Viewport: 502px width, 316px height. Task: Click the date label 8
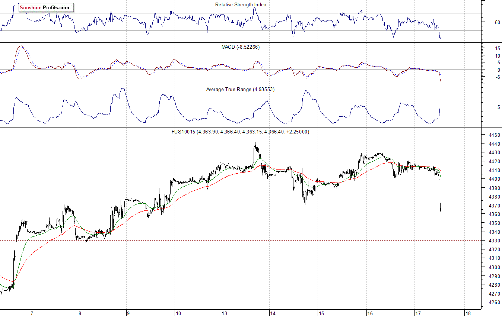tap(80, 313)
